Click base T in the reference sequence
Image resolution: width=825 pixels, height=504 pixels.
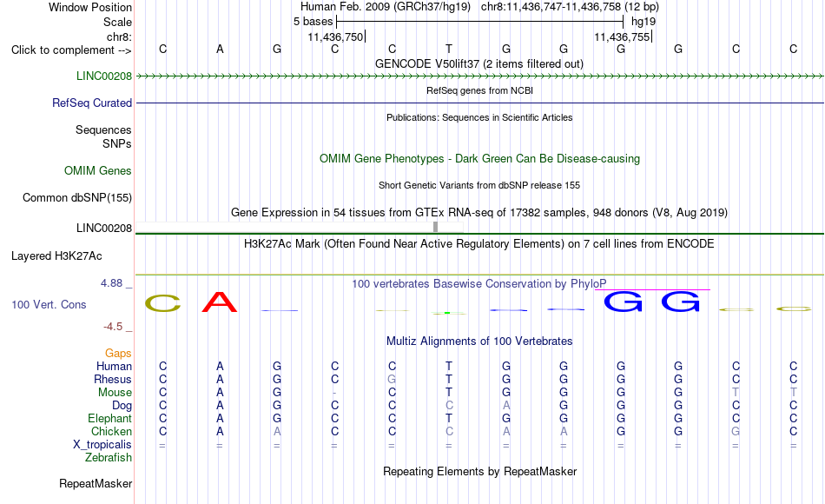click(449, 49)
